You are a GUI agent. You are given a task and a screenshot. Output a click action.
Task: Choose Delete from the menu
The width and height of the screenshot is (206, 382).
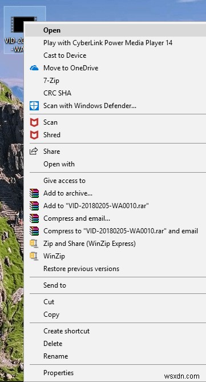(115, 344)
